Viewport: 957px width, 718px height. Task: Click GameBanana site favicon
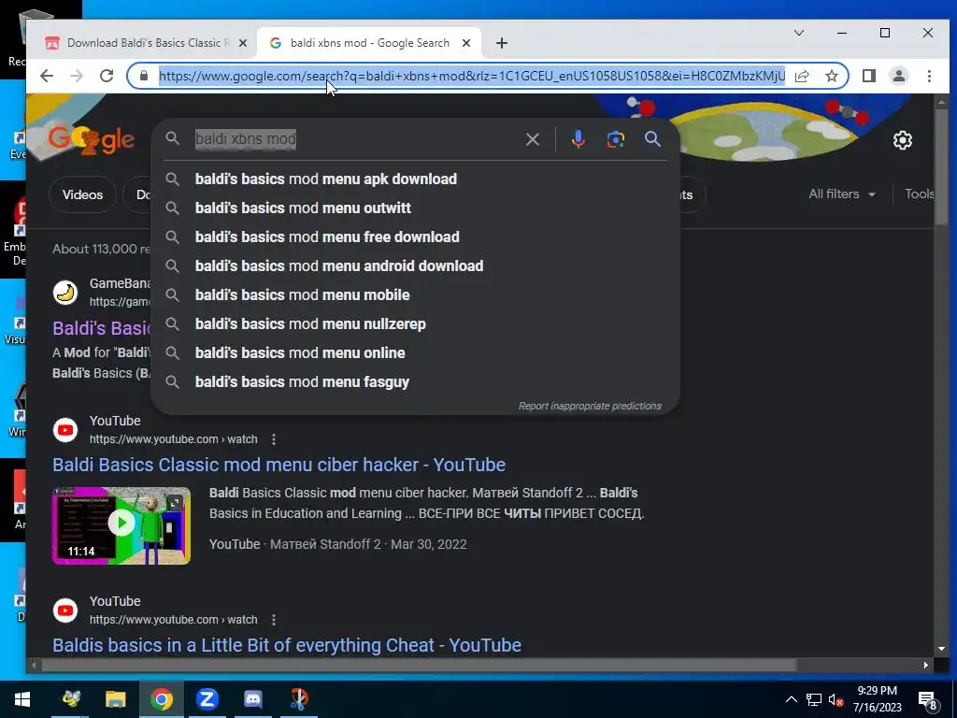[x=65, y=293]
